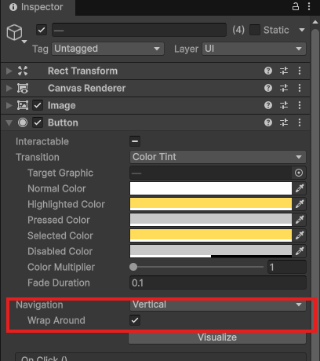Viewport: 320px width, 361px height.
Task: Pick Disabled Color with eyedropper
Action: pos(300,251)
